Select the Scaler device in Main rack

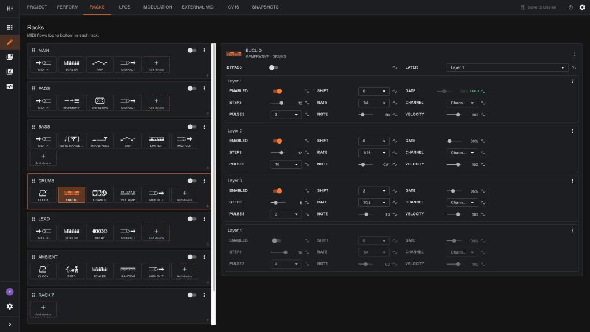(x=71, y=65)
